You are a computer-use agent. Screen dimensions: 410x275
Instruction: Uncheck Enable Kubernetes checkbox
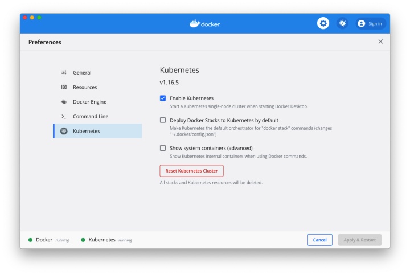pyautogui.click(x=163, y=98)
